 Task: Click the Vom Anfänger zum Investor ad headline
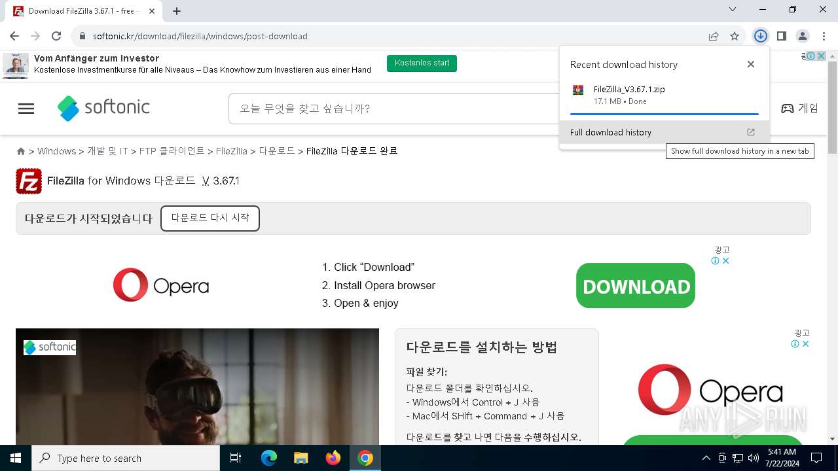[97, 59]
